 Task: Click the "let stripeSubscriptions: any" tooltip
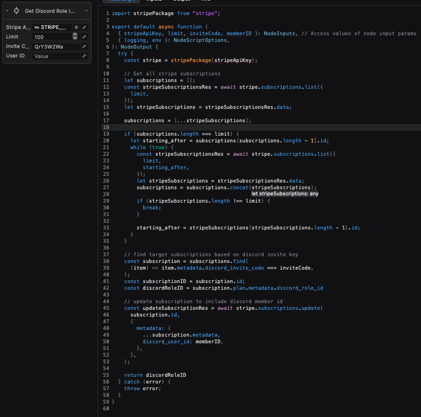(x=285, y=194)
